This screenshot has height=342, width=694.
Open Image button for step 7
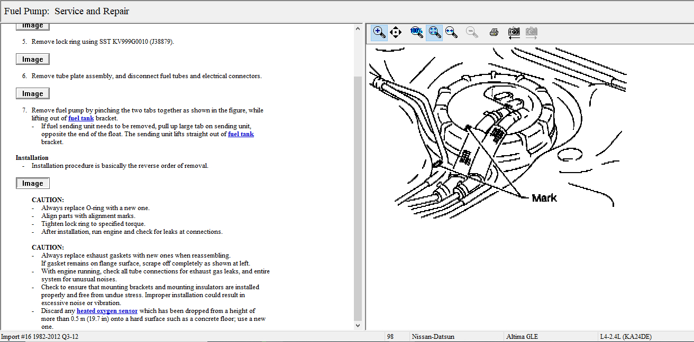click(x=33, y=94)
